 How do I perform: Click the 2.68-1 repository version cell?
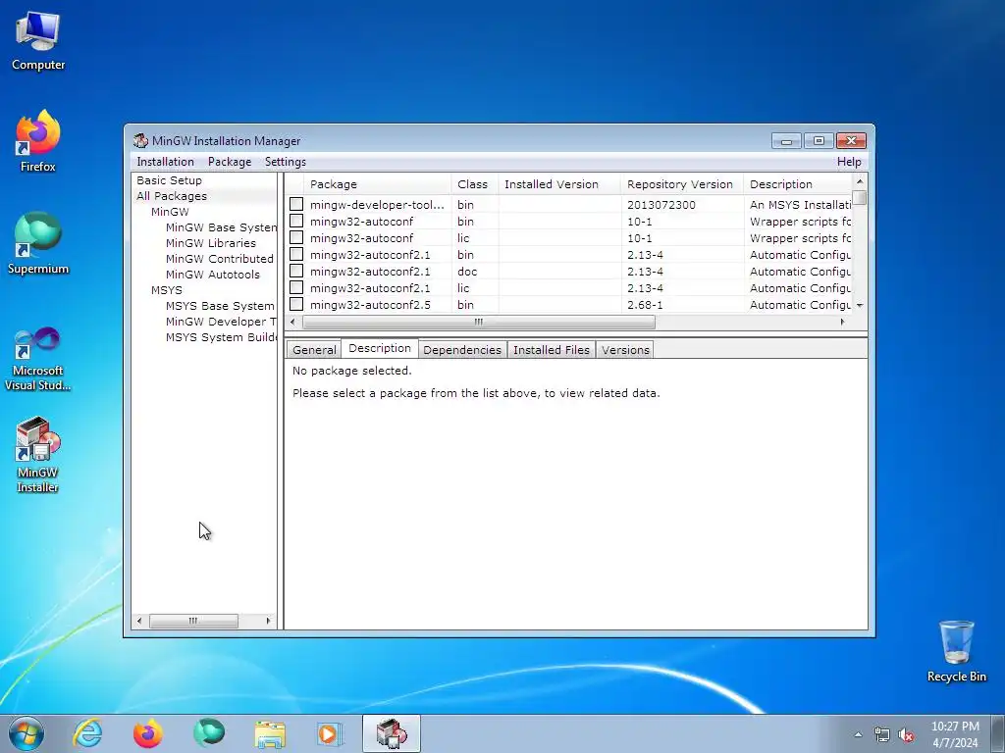645,305
